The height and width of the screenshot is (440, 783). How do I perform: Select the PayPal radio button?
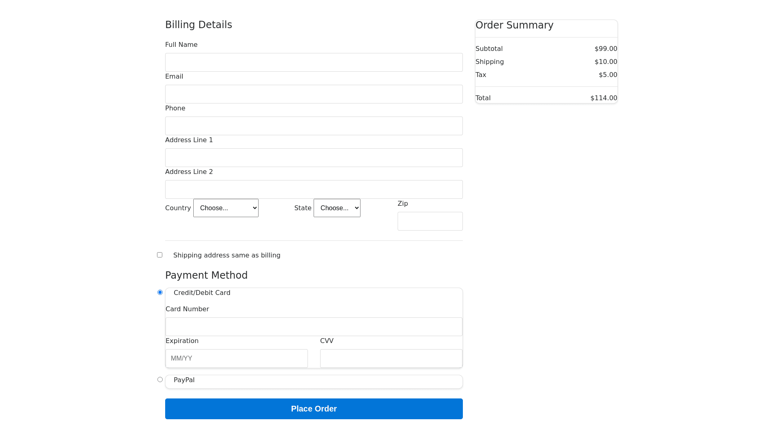tap(160, 380)
